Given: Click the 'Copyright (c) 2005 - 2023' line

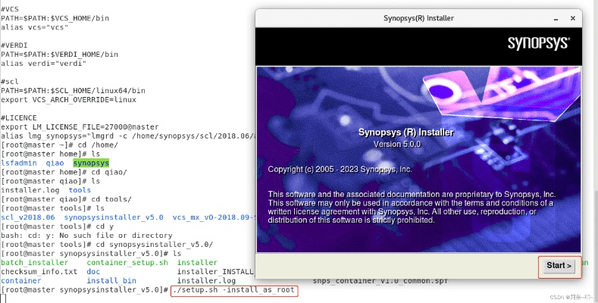Looking at the screenshot, I should [340, 169].
